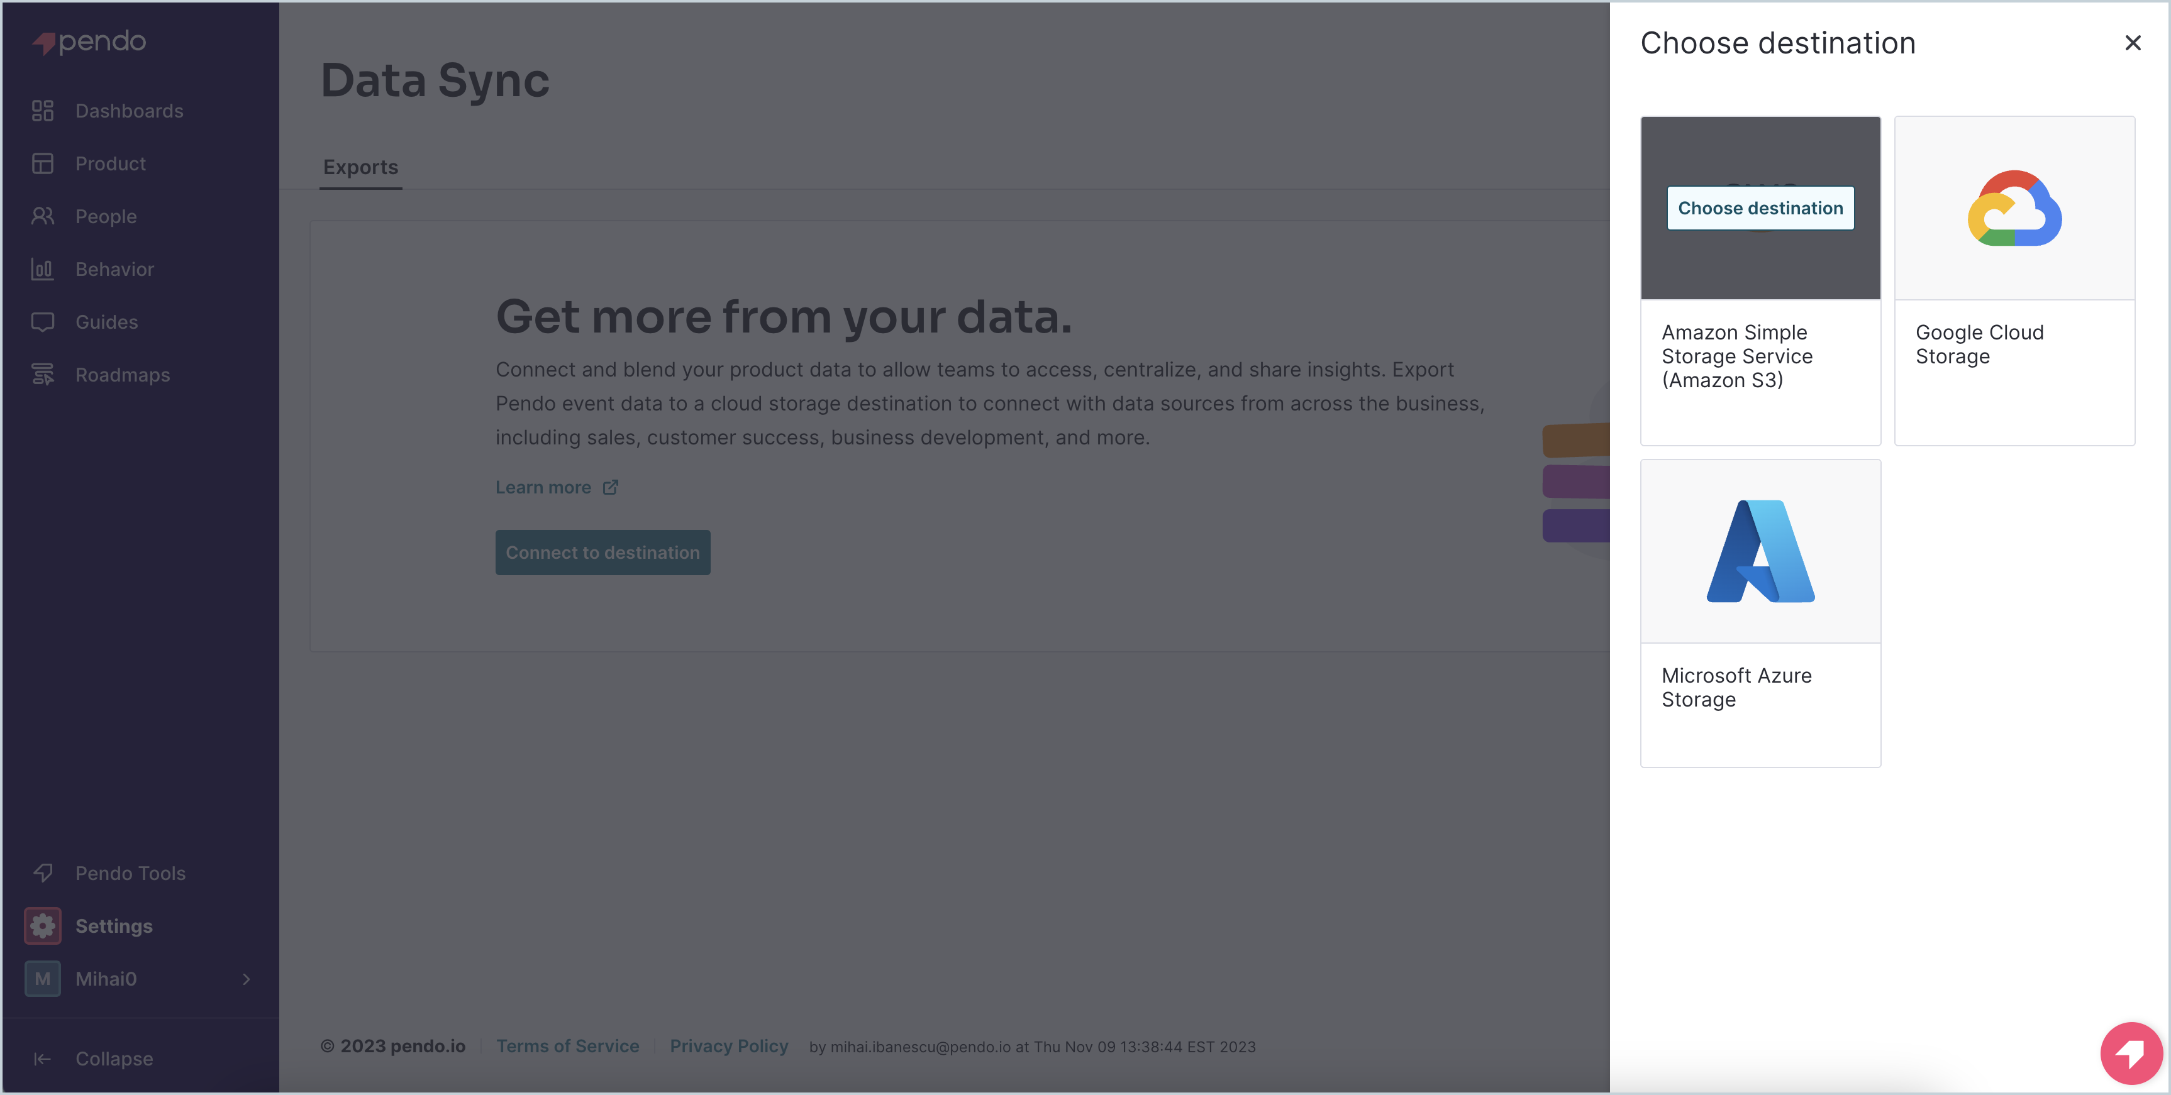
Task: Switch to the Exports tab
Action: point(361,168)
